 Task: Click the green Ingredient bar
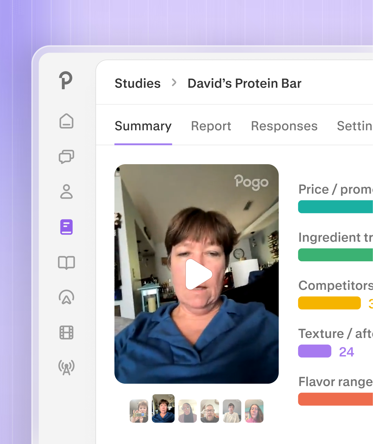tap(336, 255)
